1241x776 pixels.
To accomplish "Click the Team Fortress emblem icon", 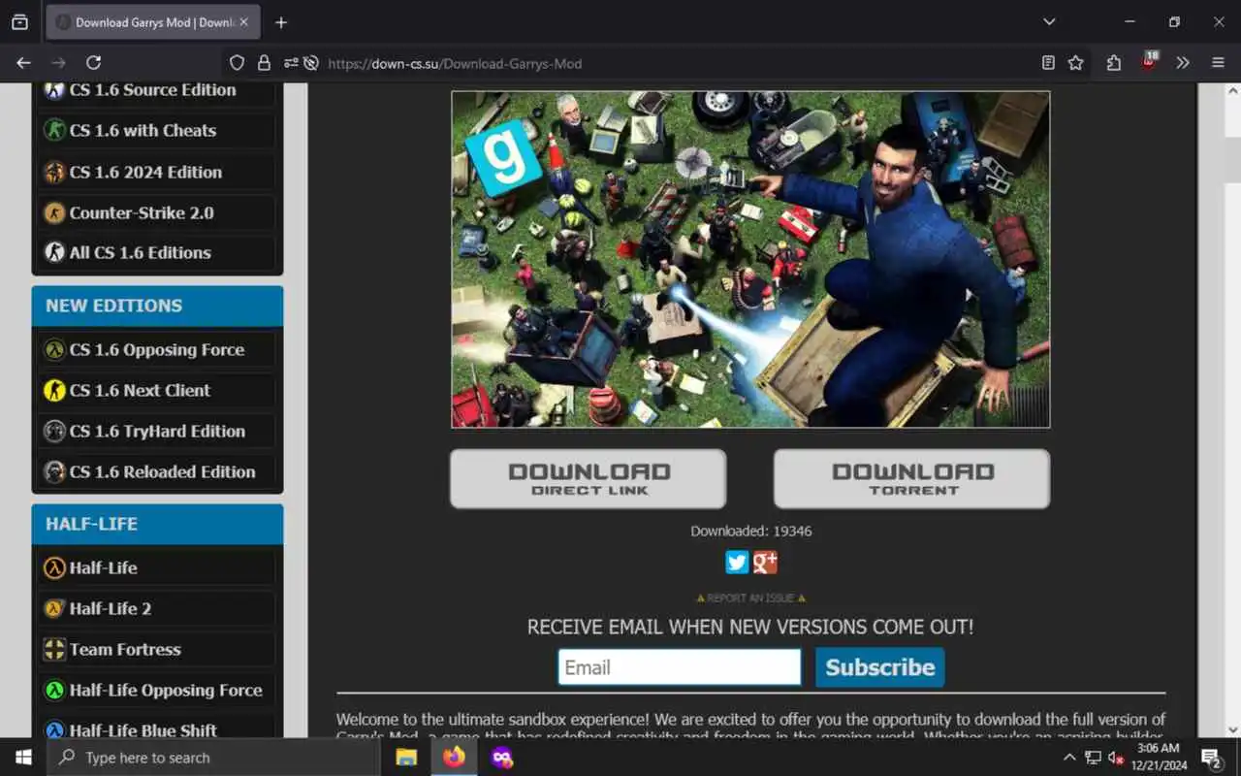I will (x=54, y=649).
